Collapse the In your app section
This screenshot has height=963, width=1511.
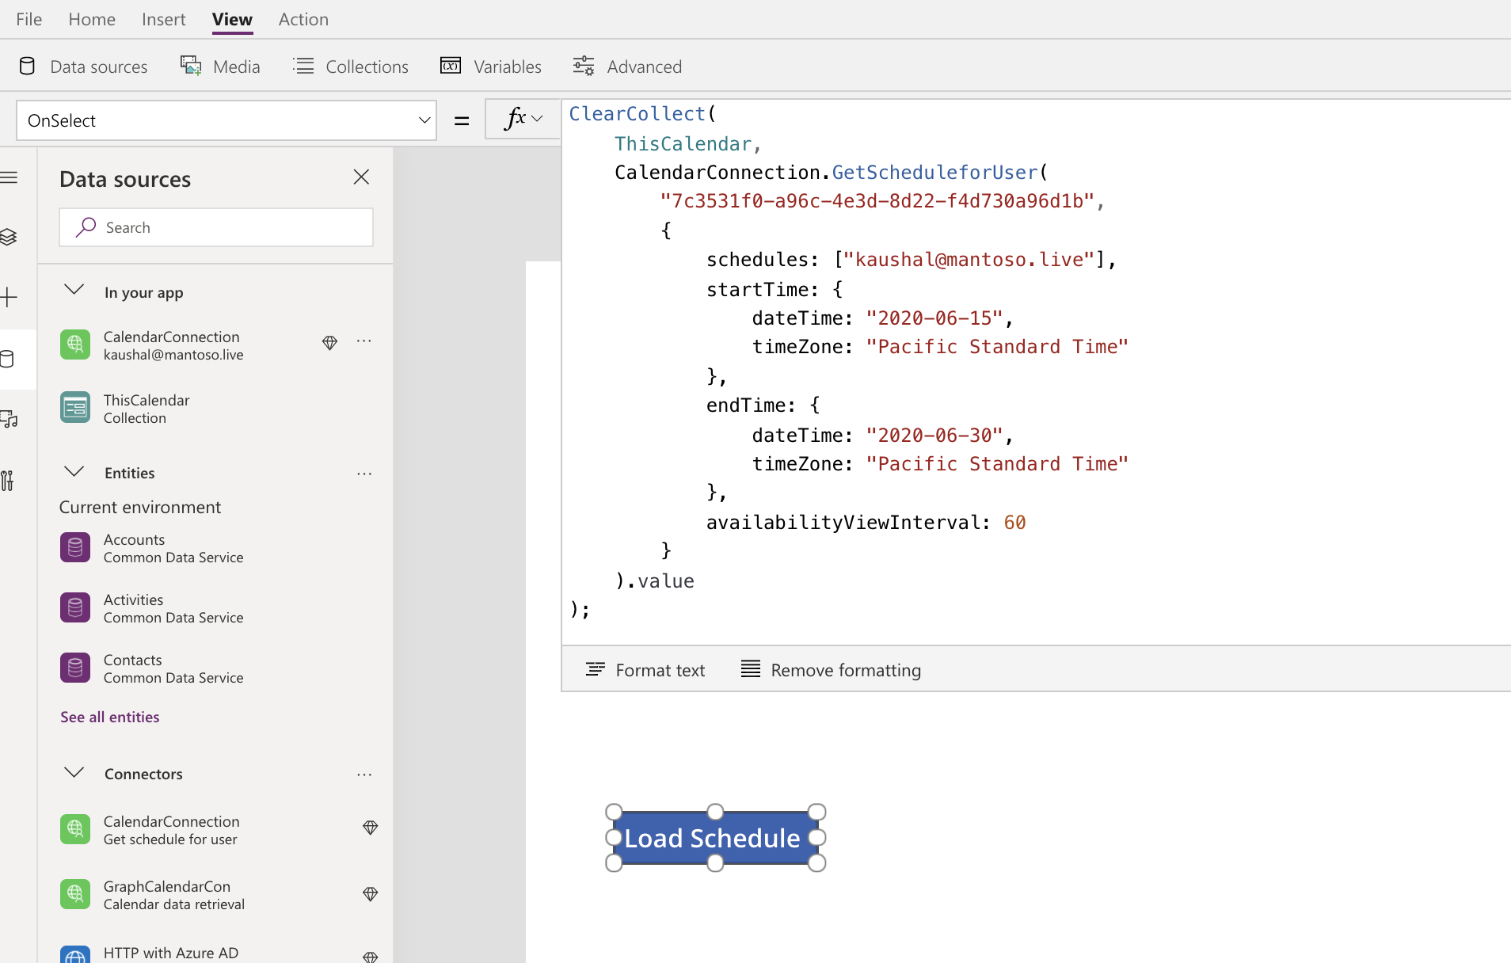click(x=74, y=291)
